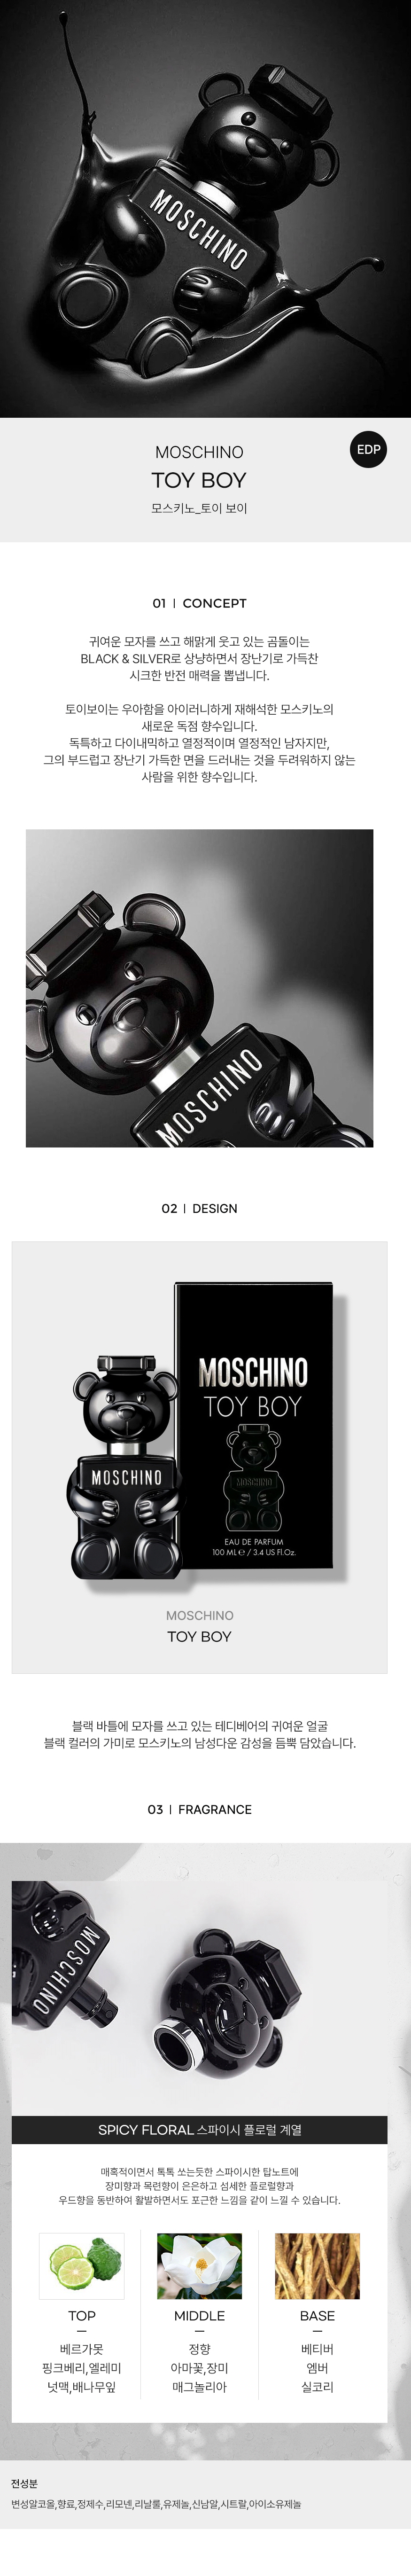411x2576 pixels.
Task: Click the 01 CONCEPT section heading
Action: pyautogui.click(x=199, y=603)
